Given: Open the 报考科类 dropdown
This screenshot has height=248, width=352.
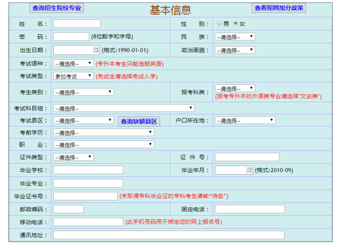Looking at the screenshot, I should point(235,88).
